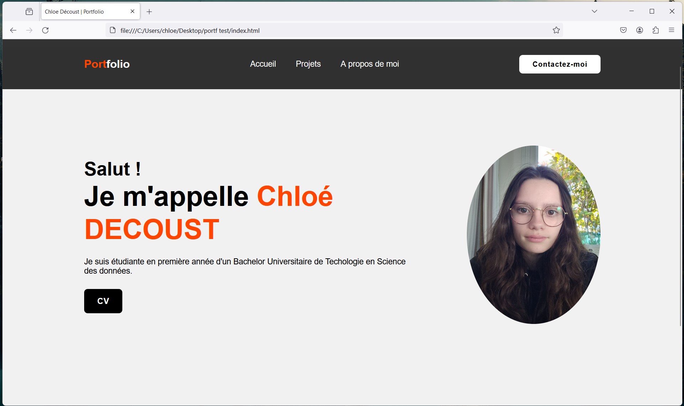The image size is (684, 406).
Task: Click the browser back arrow
Action: point(13,30)
